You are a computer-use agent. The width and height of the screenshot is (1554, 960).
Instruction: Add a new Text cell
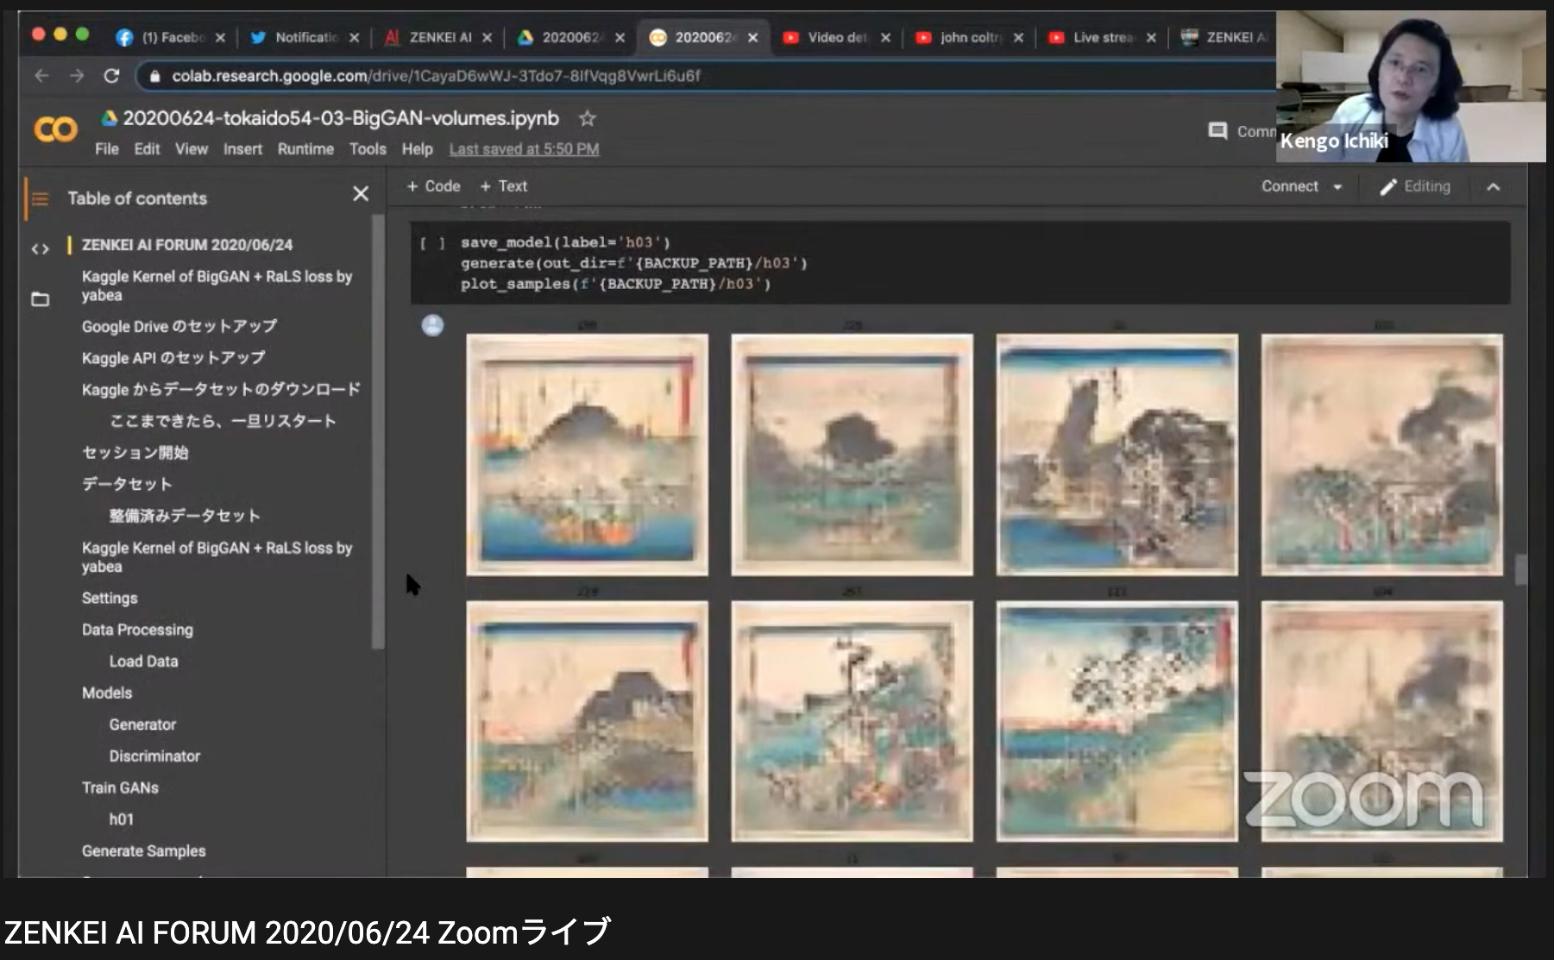504,186
